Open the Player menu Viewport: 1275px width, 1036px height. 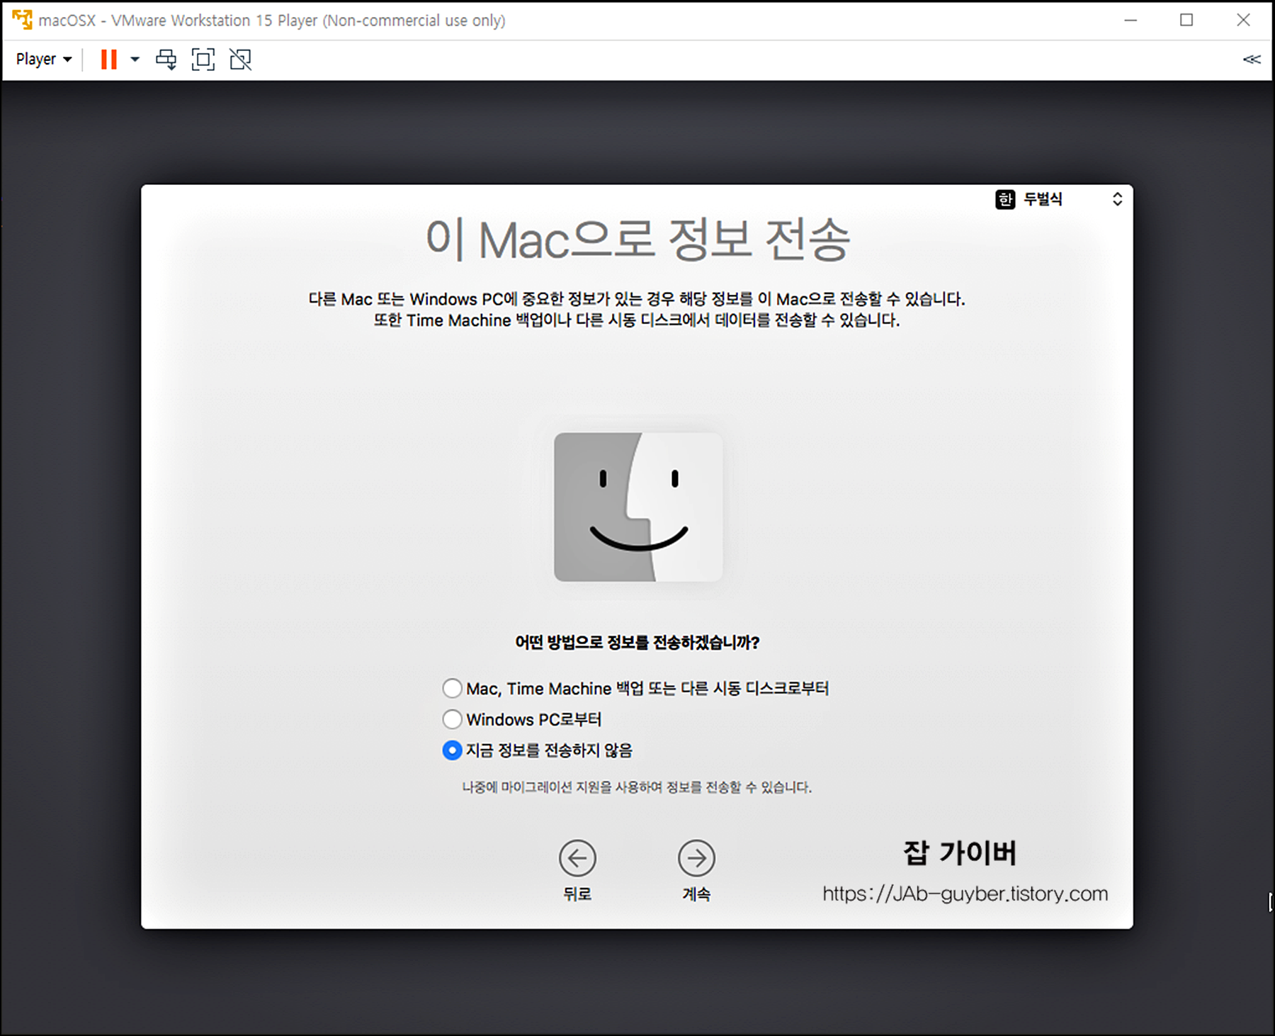pos(44,60)
